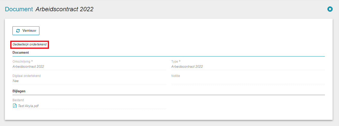
Task: Open the Test Akyla.pdf attachment link
Action: click(x=28, y=106)
